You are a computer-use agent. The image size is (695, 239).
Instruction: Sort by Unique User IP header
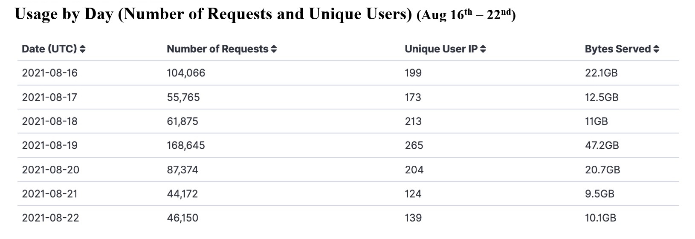pyautogui.click(x=441, y=49)
